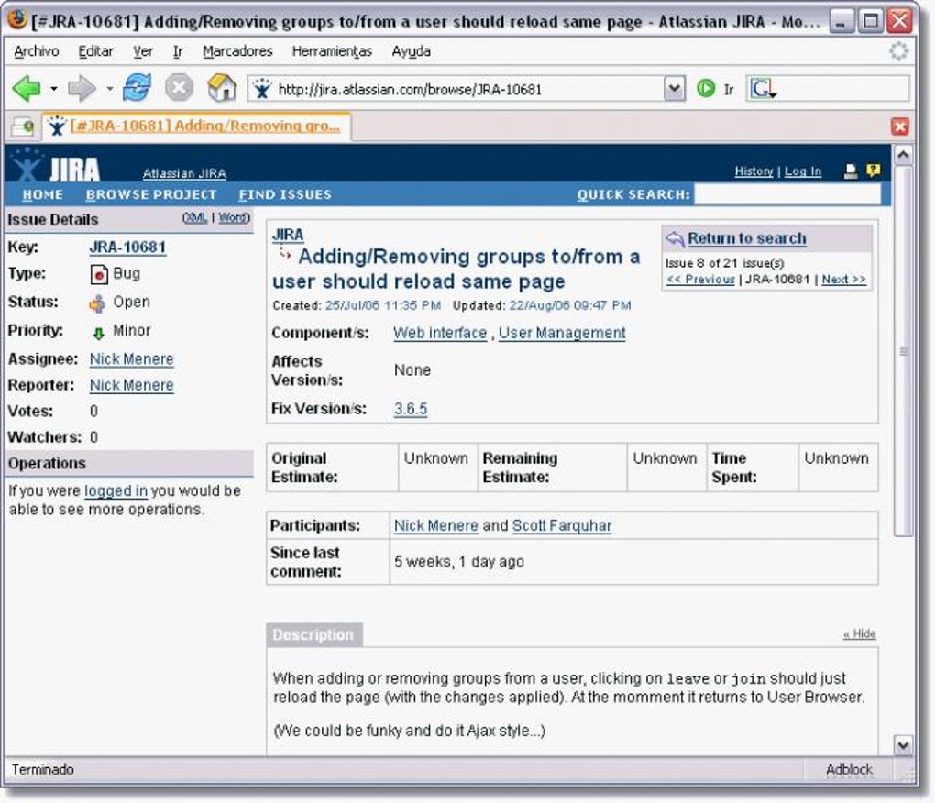The height and width of the screenshot is (803, 935).
Task: Open reporter Nick Menere profile link
Action: pyautogui.click(x=132, y=386)
